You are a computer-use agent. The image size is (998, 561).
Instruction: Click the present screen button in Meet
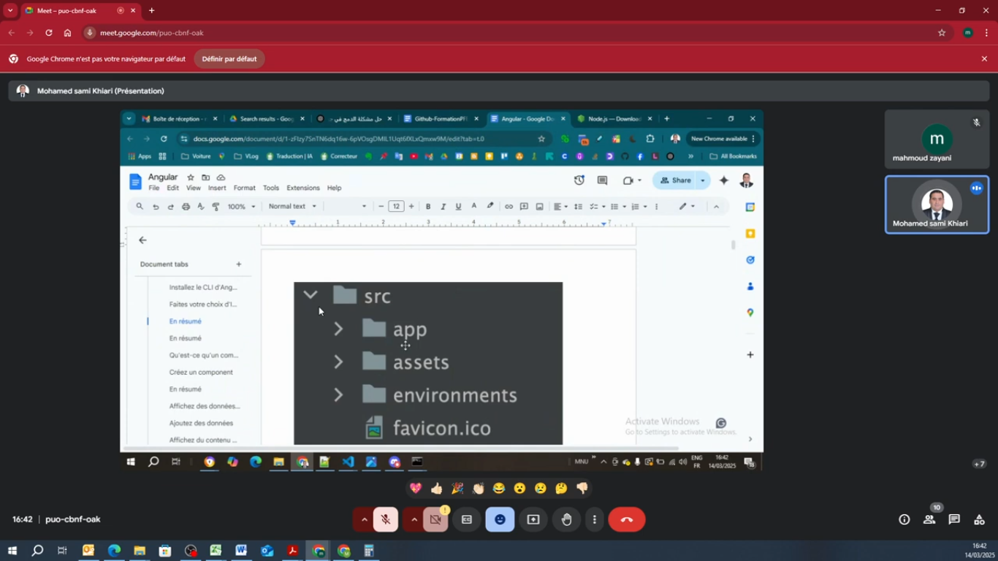(533, 519)
